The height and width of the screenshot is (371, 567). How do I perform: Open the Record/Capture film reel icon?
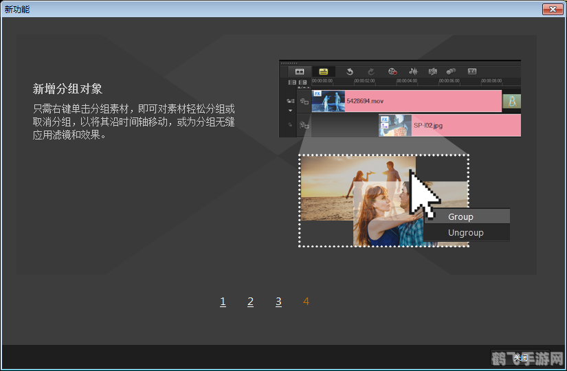click(x=392, y=71)
